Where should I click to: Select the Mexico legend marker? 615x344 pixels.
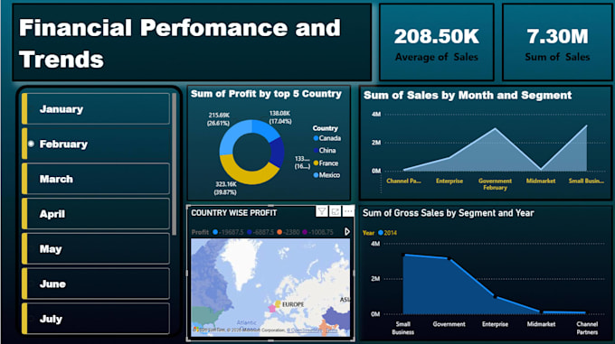point(316,175)
